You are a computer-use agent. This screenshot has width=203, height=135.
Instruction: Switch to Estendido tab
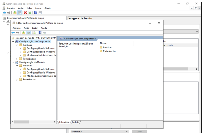pos(64,122)
